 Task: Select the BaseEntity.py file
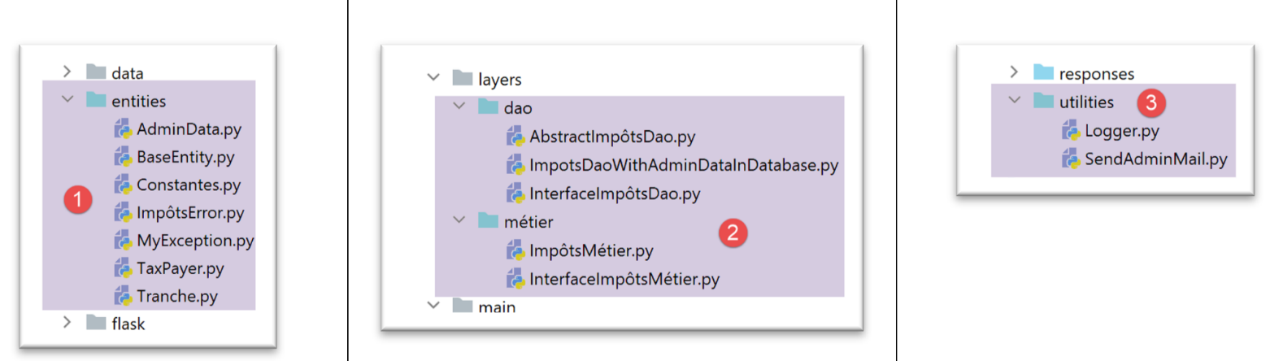pyautogui.click(x=185, y=157)
